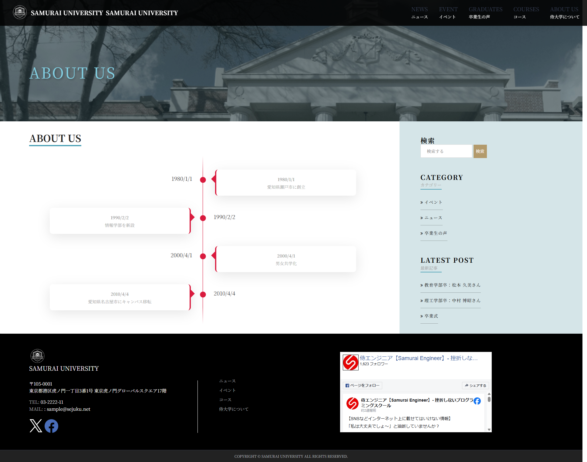The width and height of the screenshot is (587, 462).
Task: Open the NEWS ニュース menu item
Action: [x=420, y=13]
